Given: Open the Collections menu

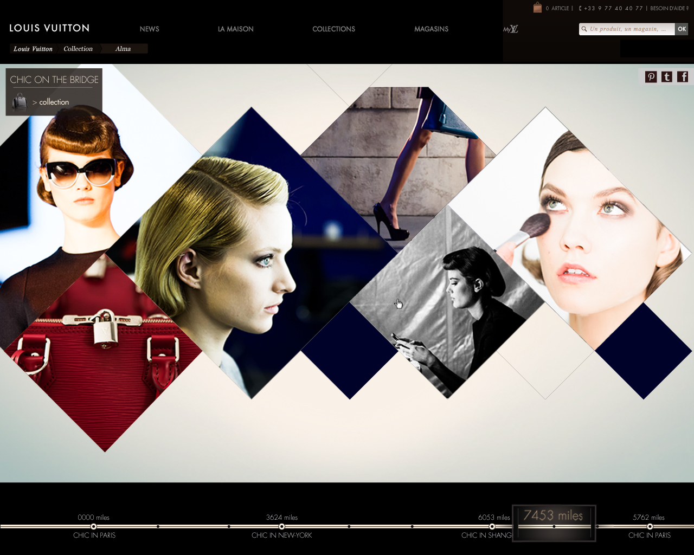Looking at the screenshot, I should tap(333, 29).
